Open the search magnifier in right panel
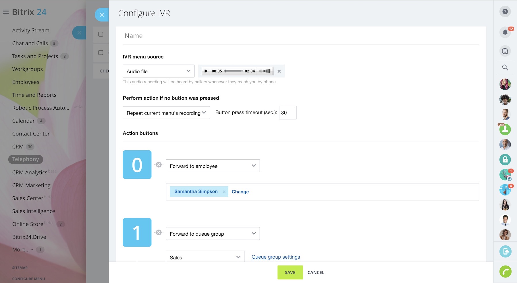 pyautogui.click(x=505, y=68)
